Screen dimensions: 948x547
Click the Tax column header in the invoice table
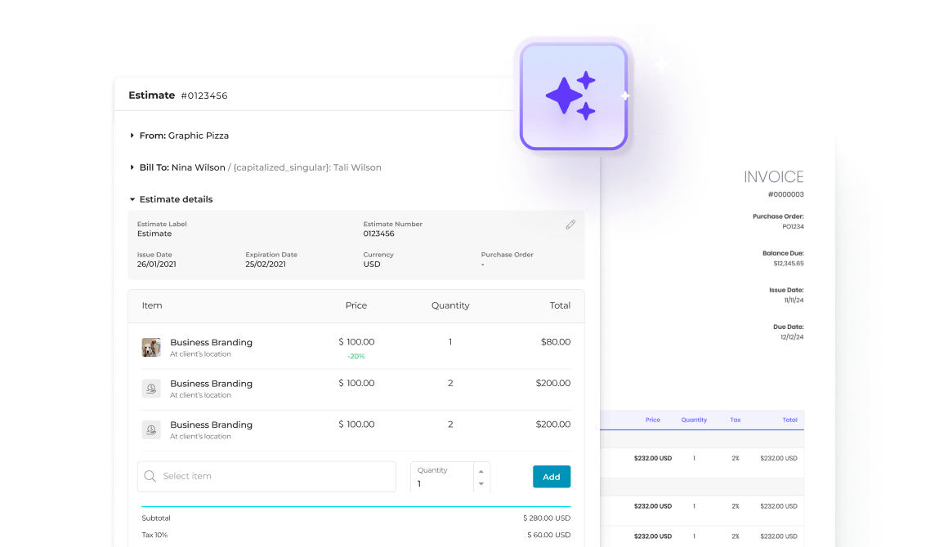click(x=736, y=420)
